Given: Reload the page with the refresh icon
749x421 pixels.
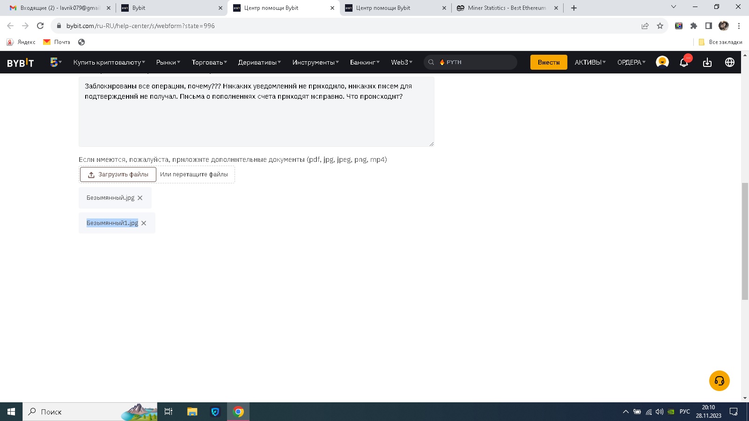Looking at the screenshot, I should pos(40,26).
